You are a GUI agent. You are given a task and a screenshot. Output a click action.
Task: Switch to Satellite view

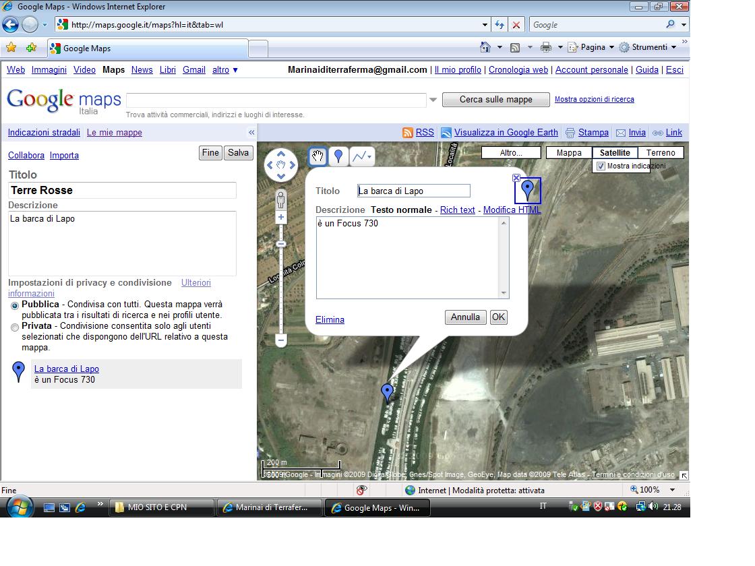[x=614, y=152]
